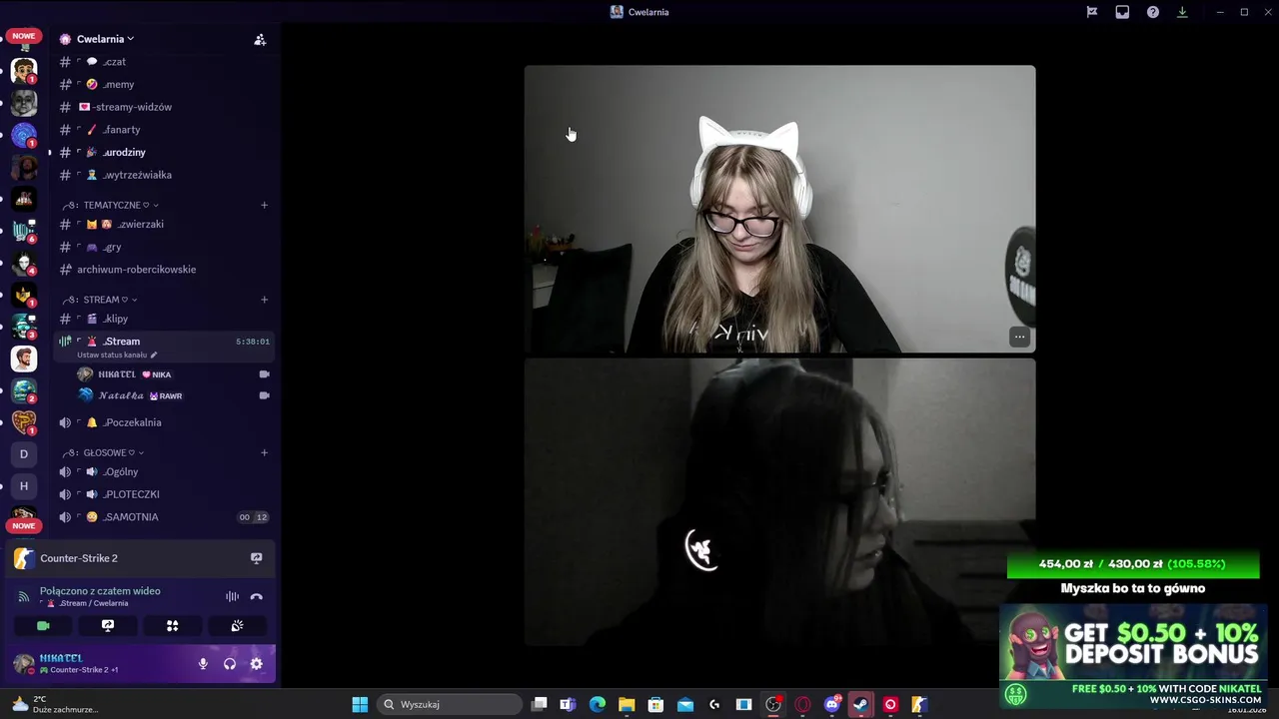Toggle the camera in the voice panel
The height and width of the screenshot is (719, 1279).
point(43,626)
